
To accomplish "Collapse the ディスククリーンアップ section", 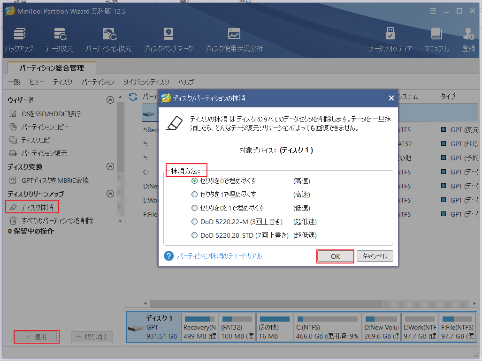I will [x=110, y=193].
